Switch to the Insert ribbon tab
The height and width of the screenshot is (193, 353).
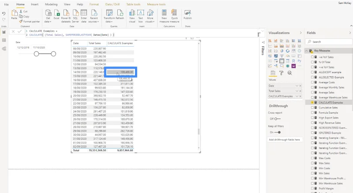point(35,4)
